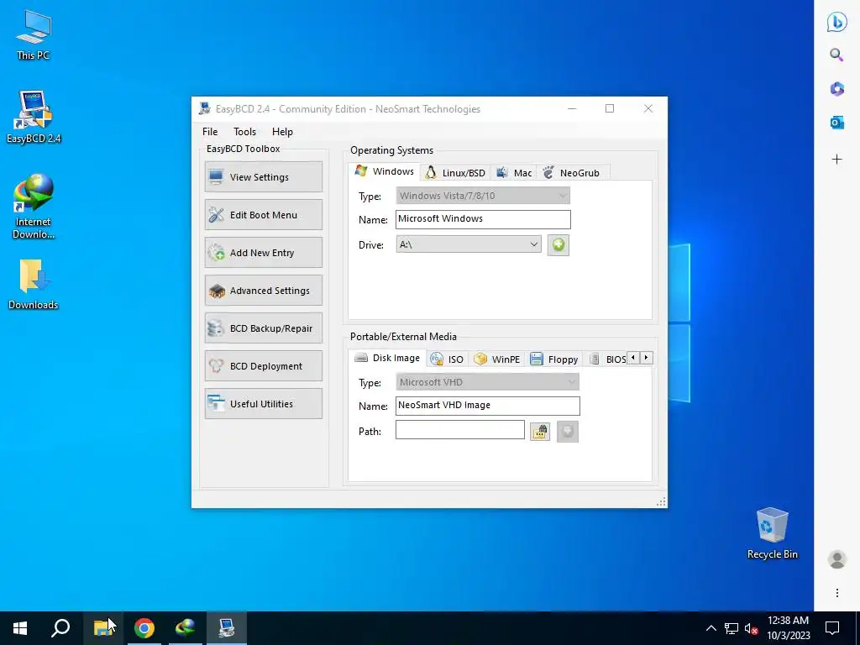This screenshot has width=860, height=645.
Task: Select the Internet Download Manager desktop shortcut
Action: (34, 207)
